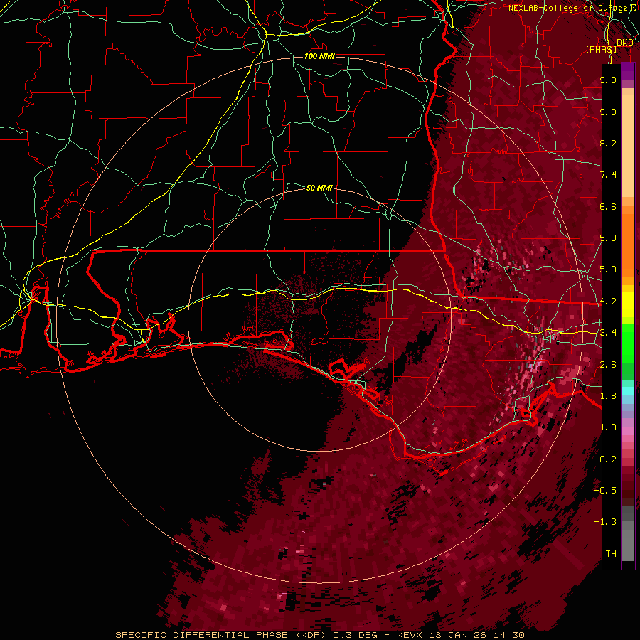
Task: Click the 0.2 scale value
Action: pos(608,459)
